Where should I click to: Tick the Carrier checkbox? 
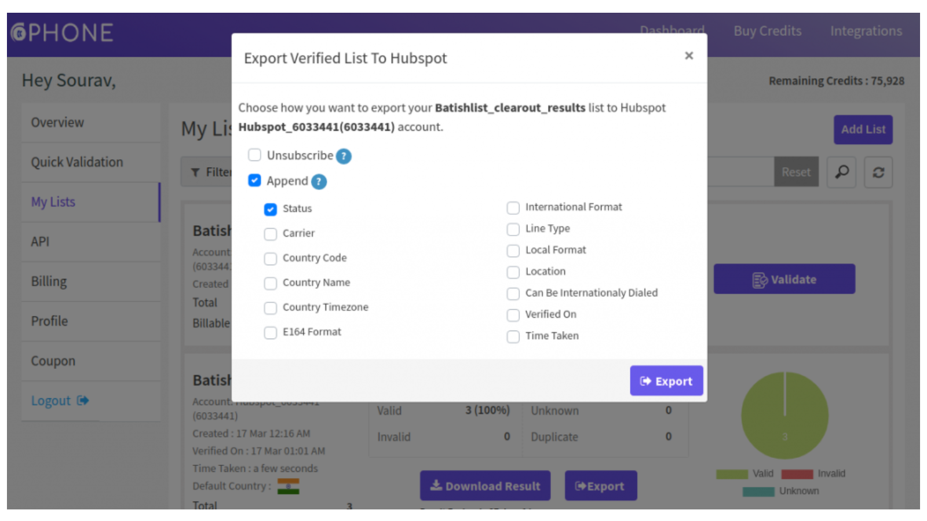271,234
